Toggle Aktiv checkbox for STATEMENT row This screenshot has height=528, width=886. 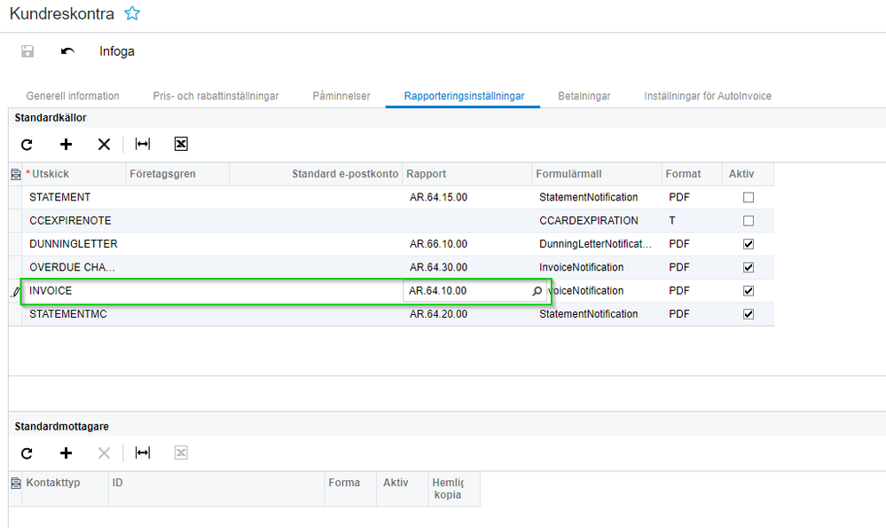click(x=749, y=197)
